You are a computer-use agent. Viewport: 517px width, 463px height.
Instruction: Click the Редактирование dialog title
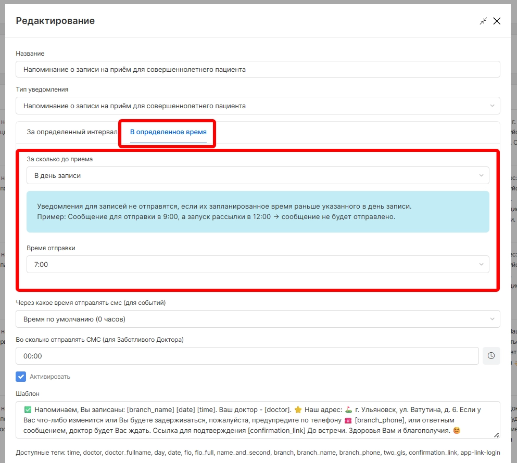(55, 21)
